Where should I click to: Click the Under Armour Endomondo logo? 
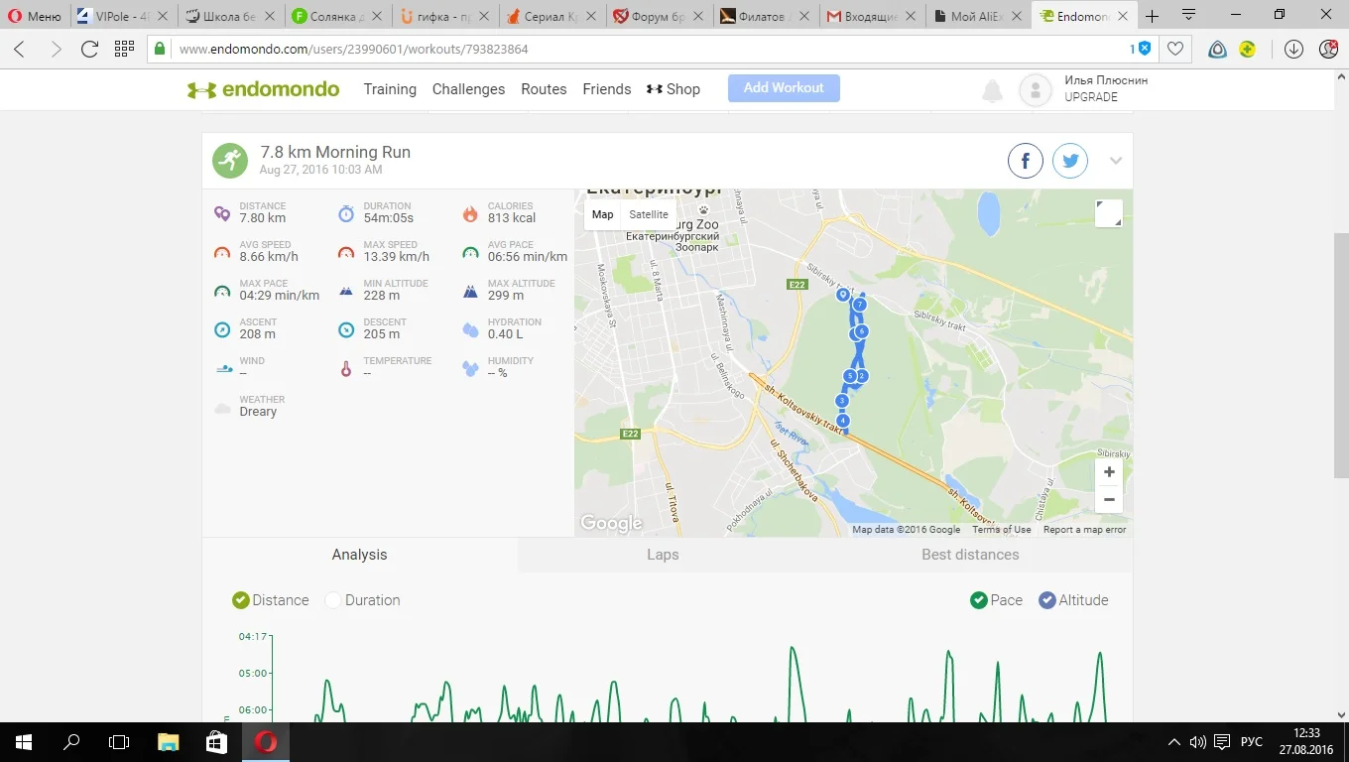263,89
